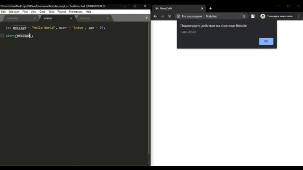Viewport: 303px width, 170px height.
Task: Click 'Hello World' text in the alert dialog
Action: [x=188, y=32]
